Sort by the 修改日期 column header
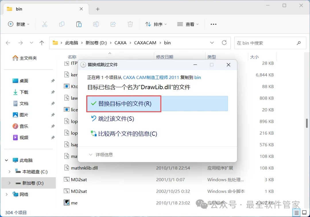The height and width of the screenshot is (217, 310). pos(164,57)
